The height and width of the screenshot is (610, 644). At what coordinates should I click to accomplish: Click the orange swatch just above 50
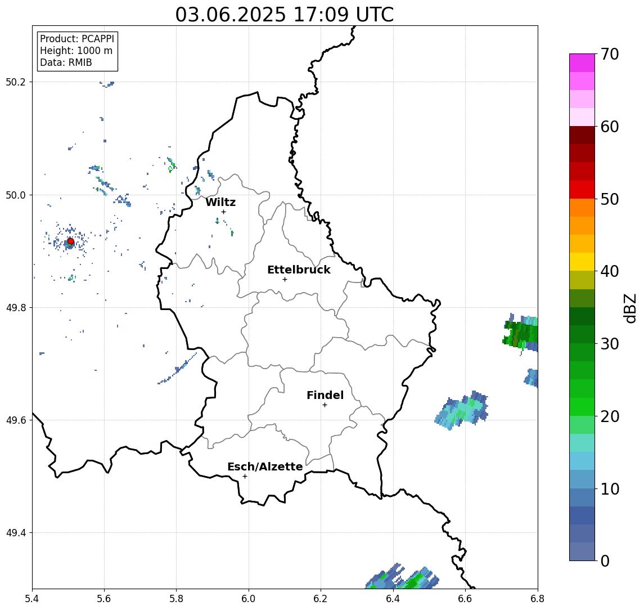pyautogui.click(x=582, y=208)
